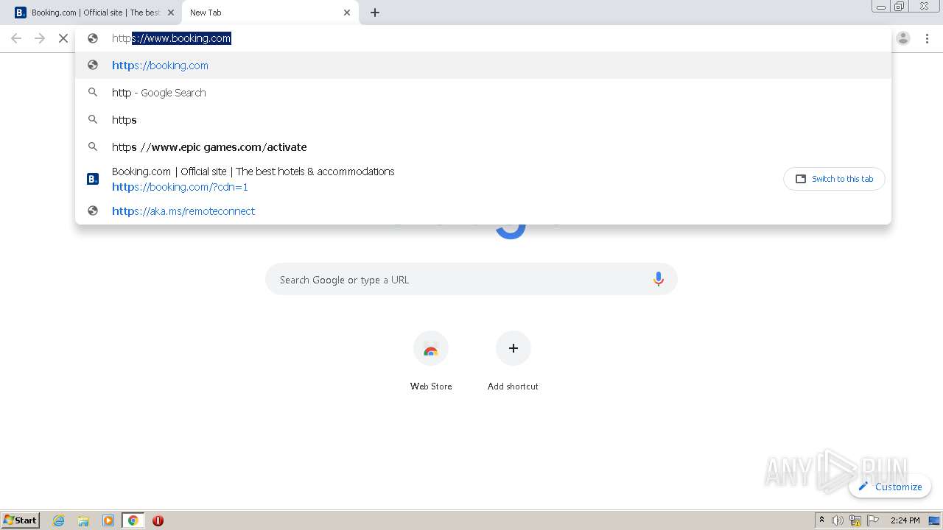
Task: Close the Booking.com tab
Action: (171, 13)
